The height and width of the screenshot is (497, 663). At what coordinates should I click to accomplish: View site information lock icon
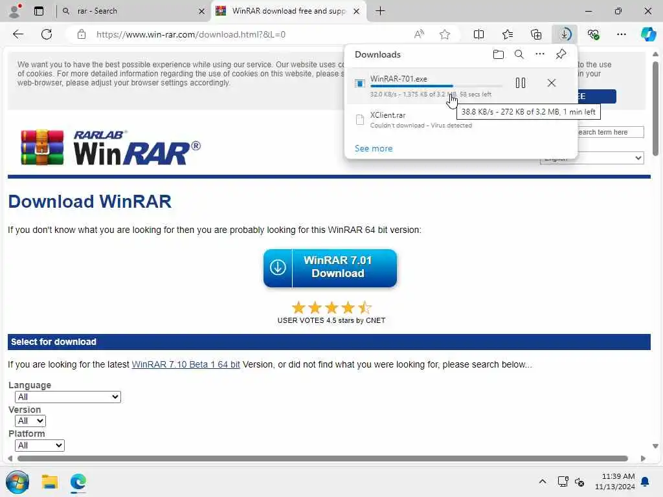click(82, 34)
